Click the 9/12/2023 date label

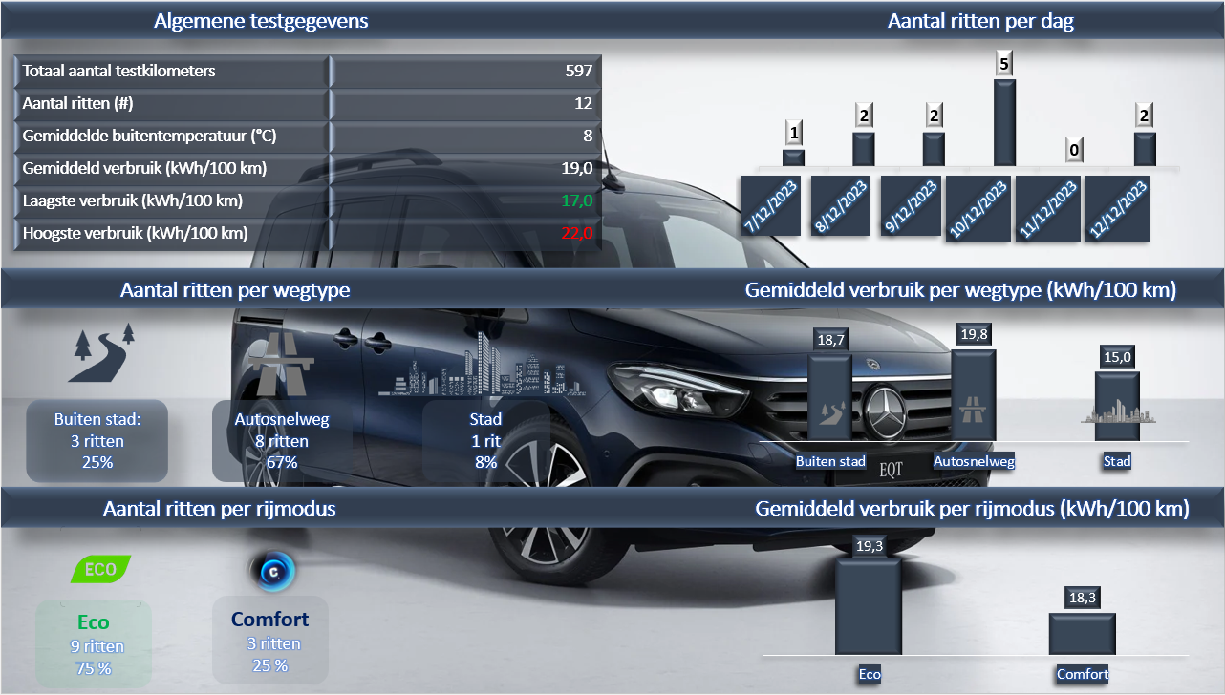(912, 206)
